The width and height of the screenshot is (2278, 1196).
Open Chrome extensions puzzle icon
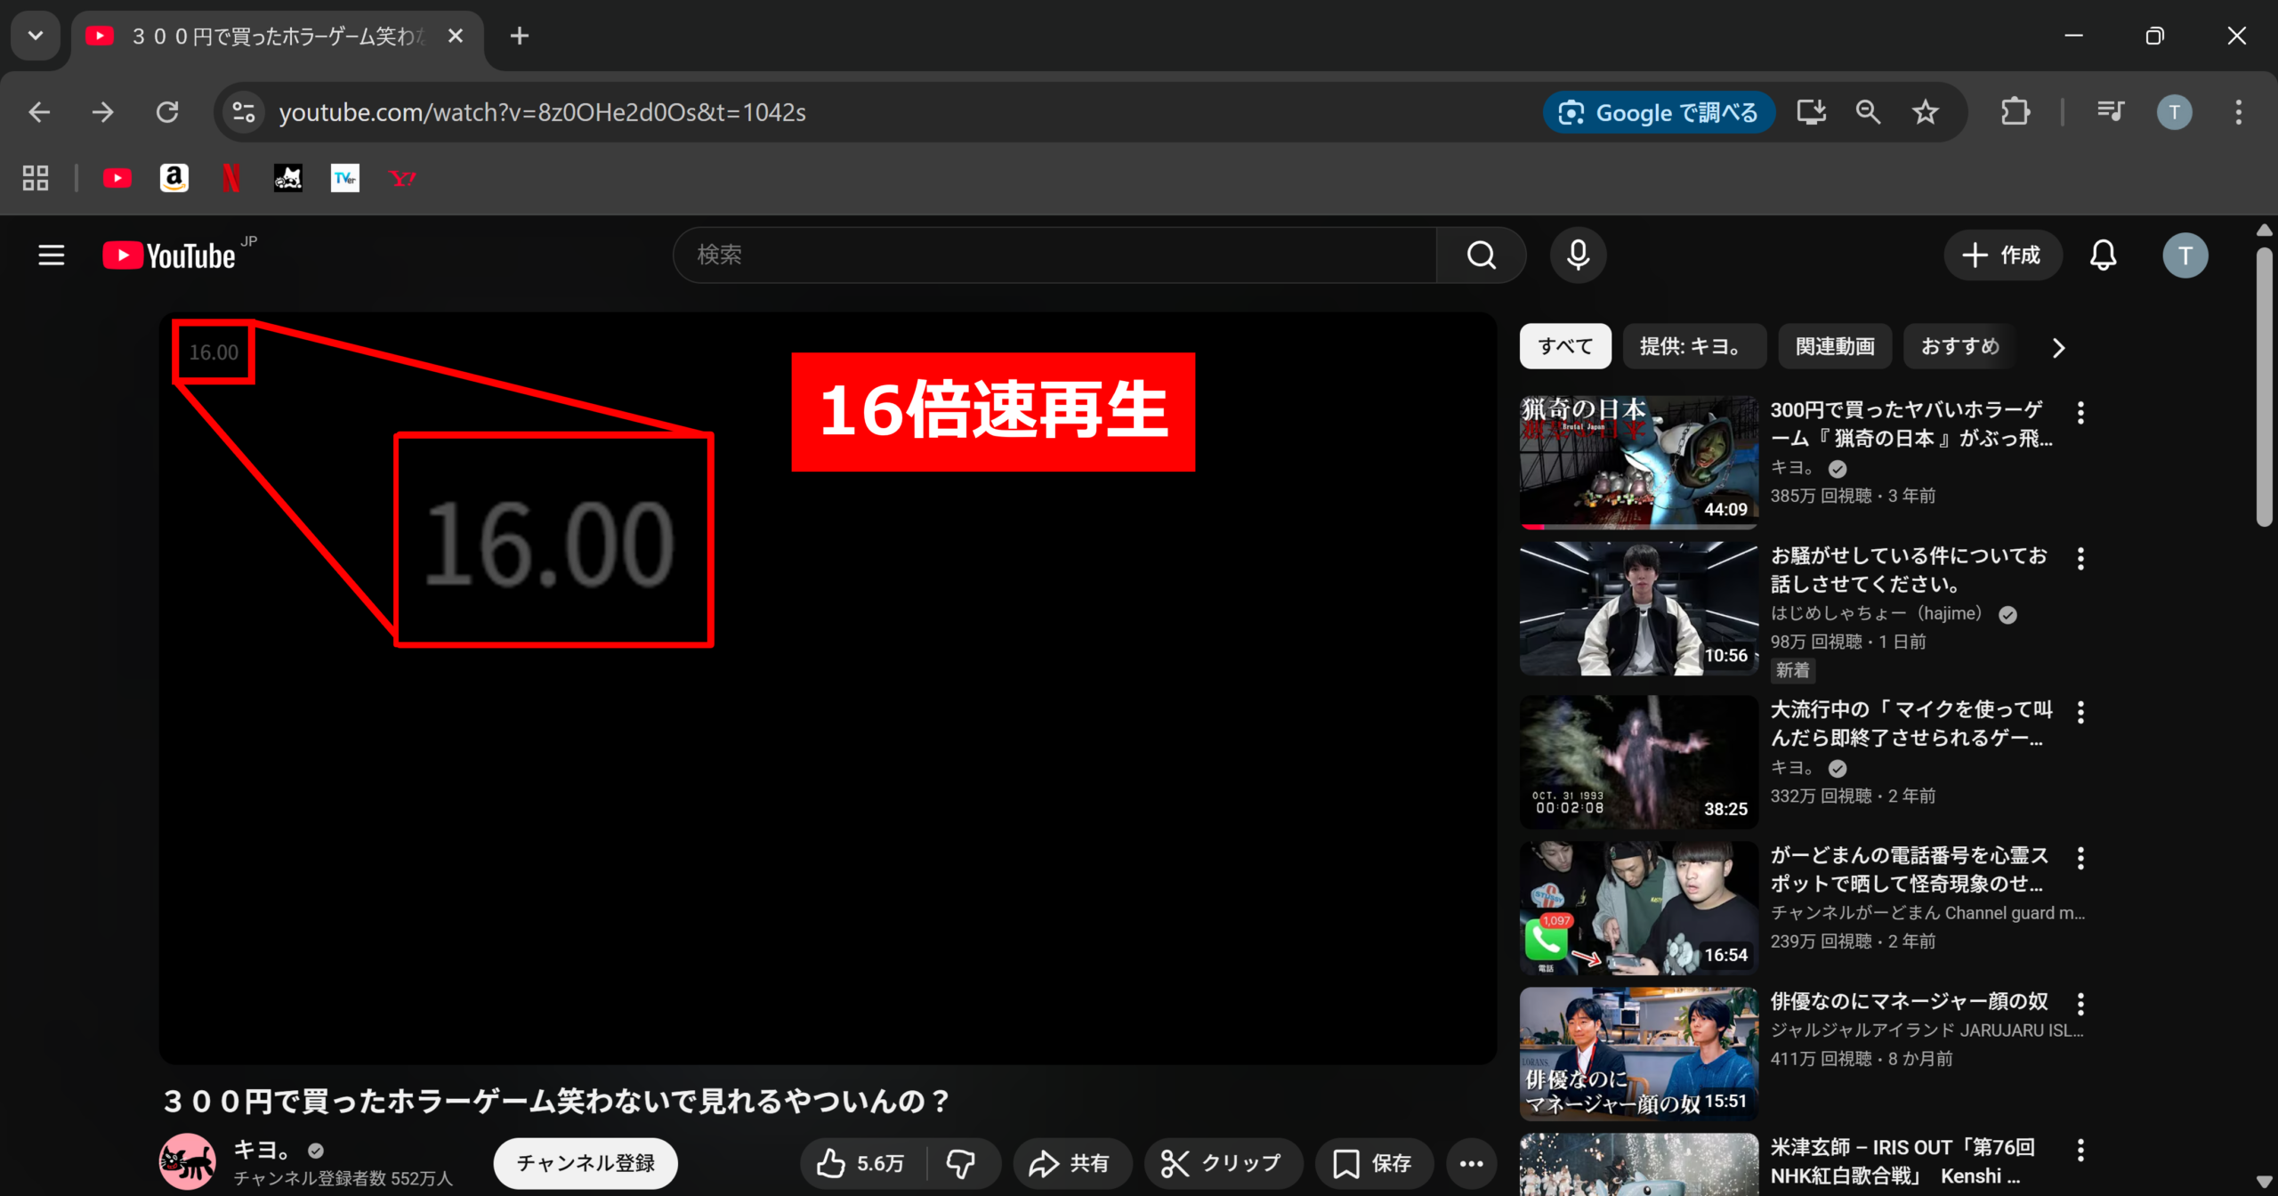(x=2015, y=112)
